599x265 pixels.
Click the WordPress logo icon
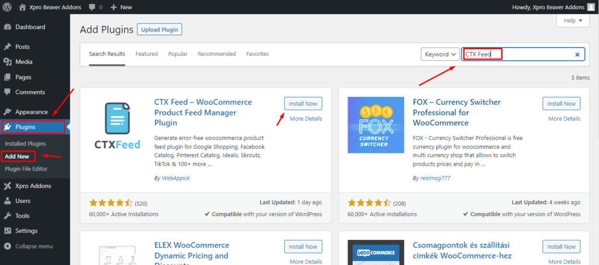pos(7,7)
